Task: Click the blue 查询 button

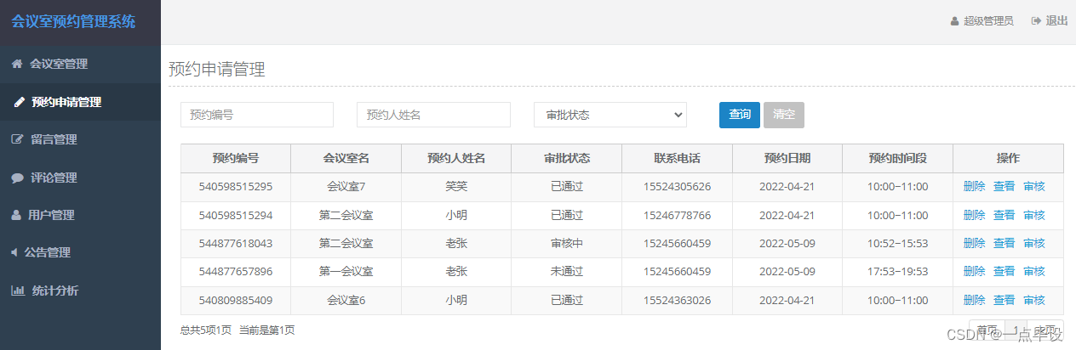Action: click(x=740, y=115)
